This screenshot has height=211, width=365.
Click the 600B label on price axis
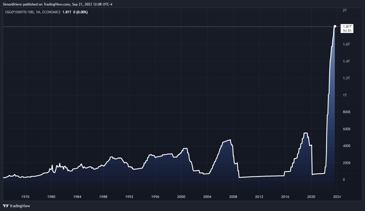[x=346, y=129]
